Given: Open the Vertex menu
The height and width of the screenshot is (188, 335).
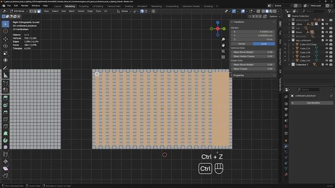Looking at the screenshot, I should point(81,11).
